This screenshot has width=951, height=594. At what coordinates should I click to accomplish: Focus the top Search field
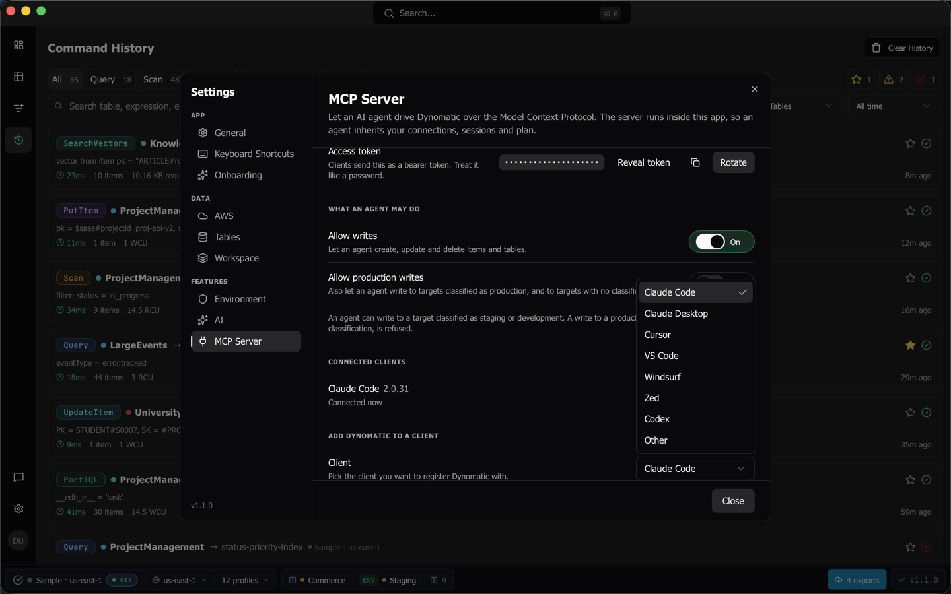pos(502,13)
